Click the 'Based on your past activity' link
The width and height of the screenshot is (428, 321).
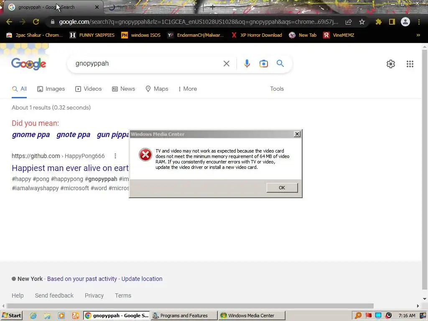[x=82, y=279]
